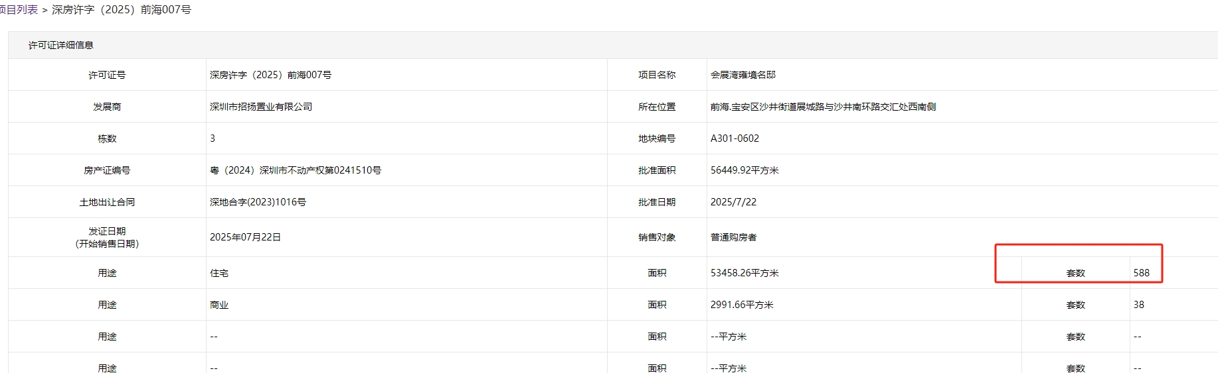The image size is (1218, 373).
Task: Select commercial area 2991.66平方米
Action: point(741,305)
